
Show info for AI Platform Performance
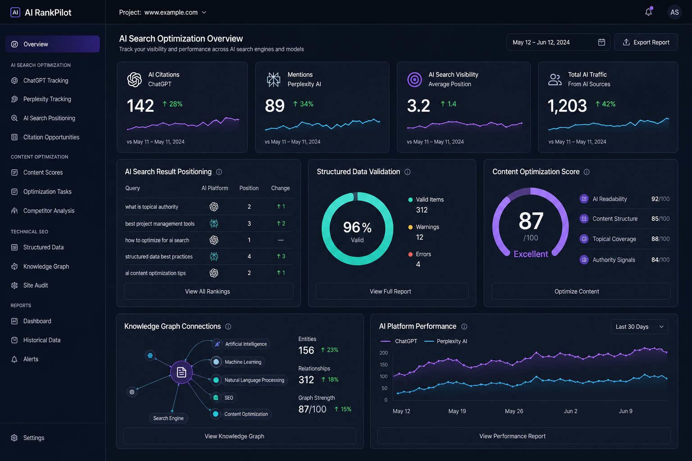tap(464, 326)
